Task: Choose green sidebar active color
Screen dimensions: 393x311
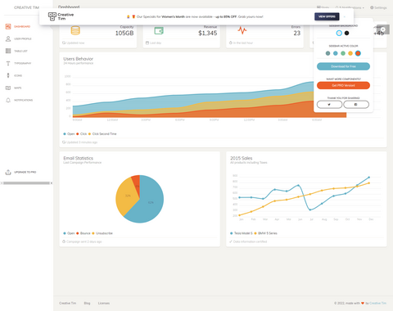Action: point(343,53)
